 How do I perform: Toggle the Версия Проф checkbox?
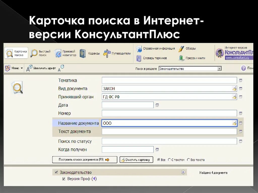coord(64,179)
